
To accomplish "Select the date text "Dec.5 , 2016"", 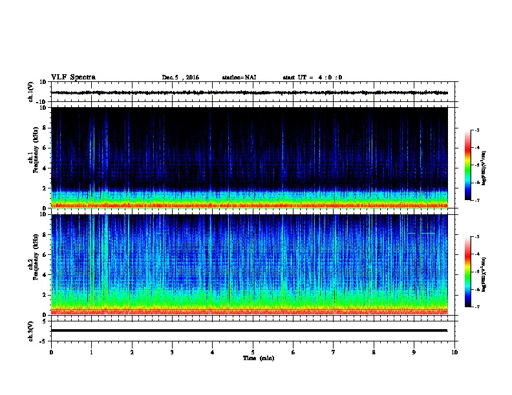I will pyautogui.click(x=180, y=77).
